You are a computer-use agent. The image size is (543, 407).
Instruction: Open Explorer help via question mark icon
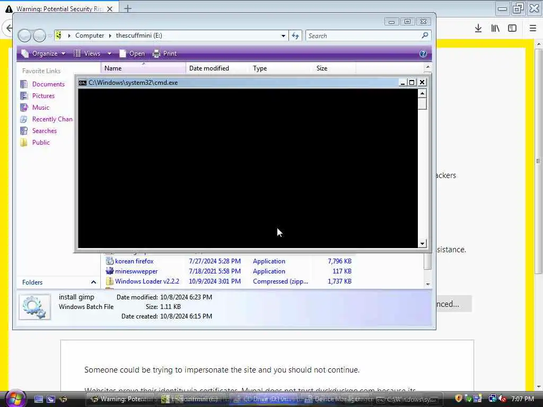pyautogui.click(x=423, y=54)
